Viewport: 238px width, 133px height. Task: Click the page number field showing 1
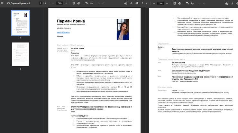coord(41,3)
